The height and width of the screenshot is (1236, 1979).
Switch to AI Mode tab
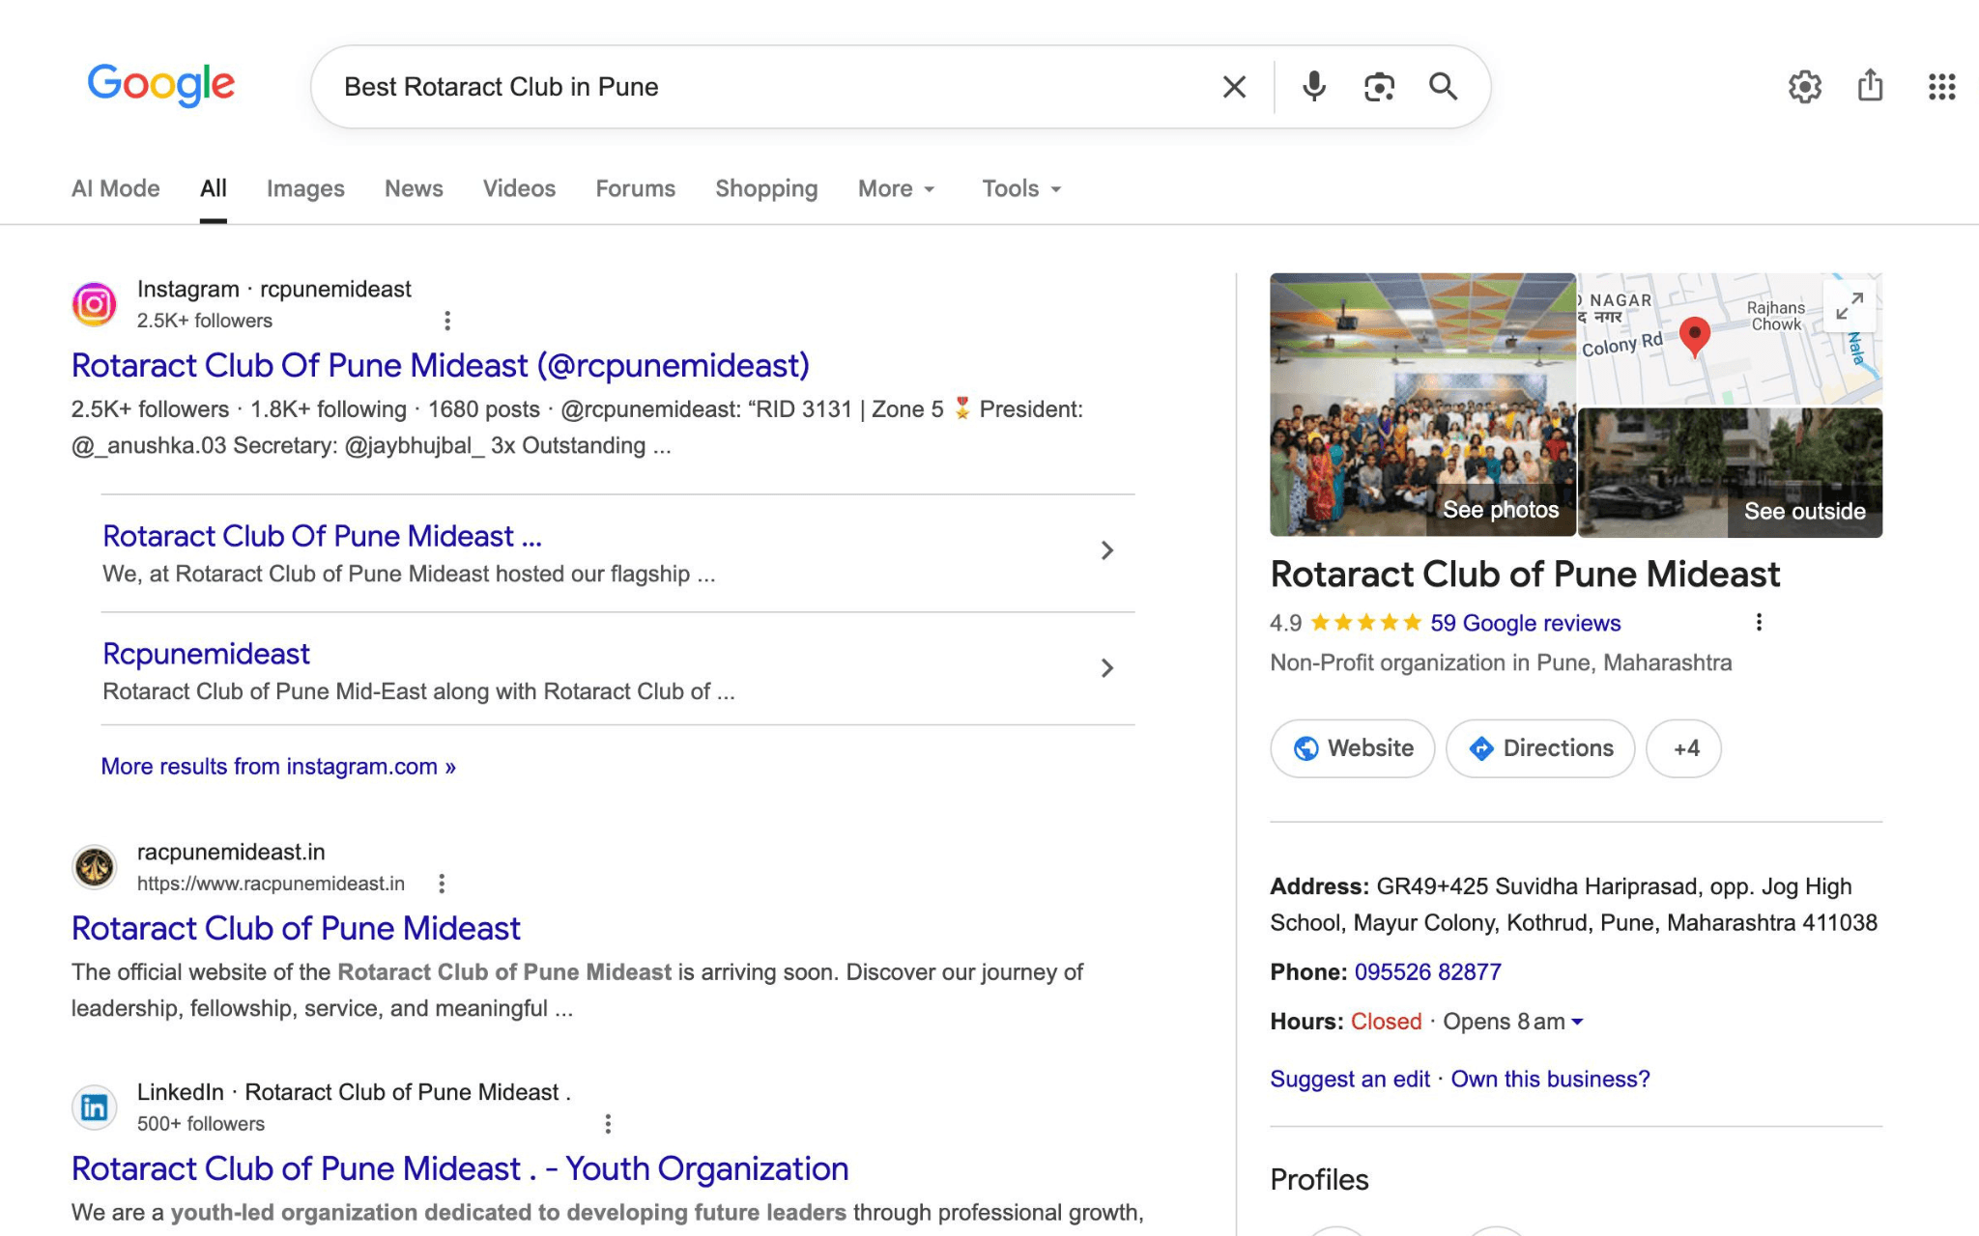pyautogui.click(x=116, y=188)
